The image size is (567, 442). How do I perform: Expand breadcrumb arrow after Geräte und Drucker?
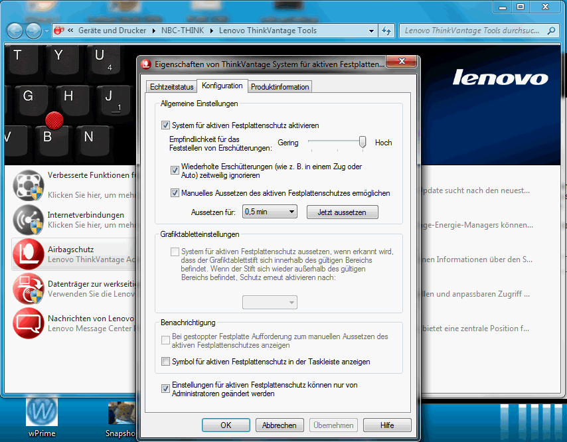click(153, 31)
